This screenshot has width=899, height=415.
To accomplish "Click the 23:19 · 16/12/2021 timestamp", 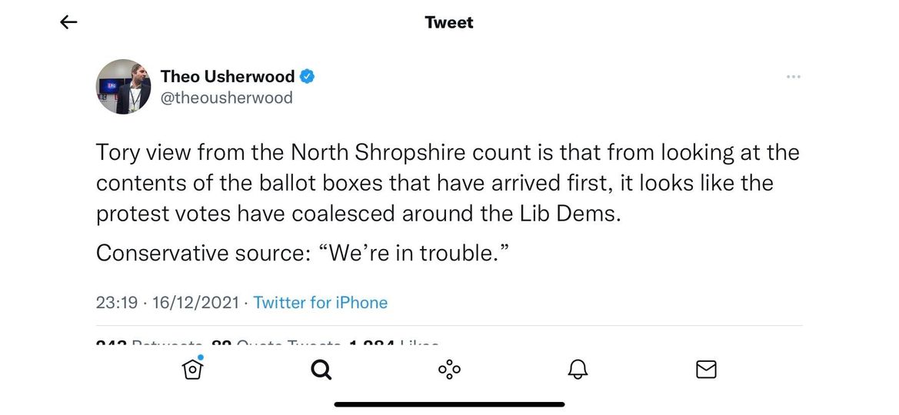I will (x=168, y=303).
